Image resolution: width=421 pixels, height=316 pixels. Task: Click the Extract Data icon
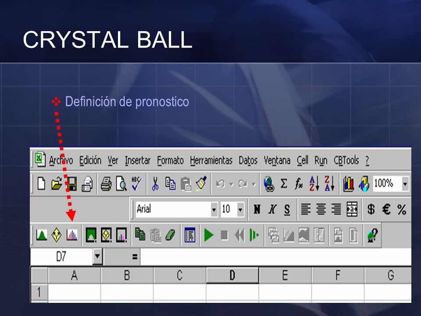pyautogui.click(x=353, y=235)
